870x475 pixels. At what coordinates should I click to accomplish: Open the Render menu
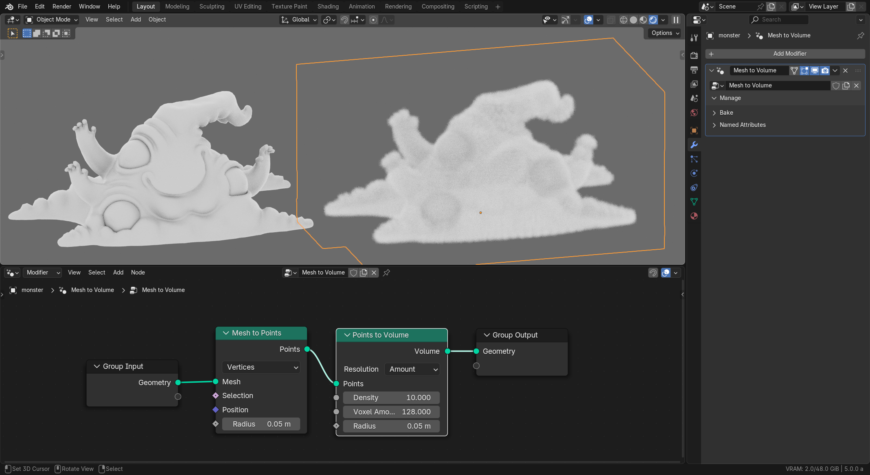click(61, 7)
